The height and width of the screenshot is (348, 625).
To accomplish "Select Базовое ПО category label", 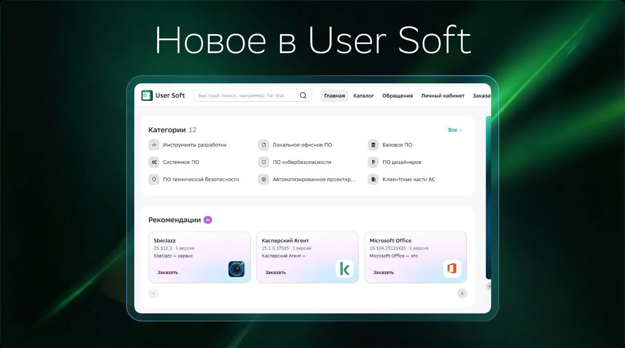I will pyautogui.click(x=397, y=145).
